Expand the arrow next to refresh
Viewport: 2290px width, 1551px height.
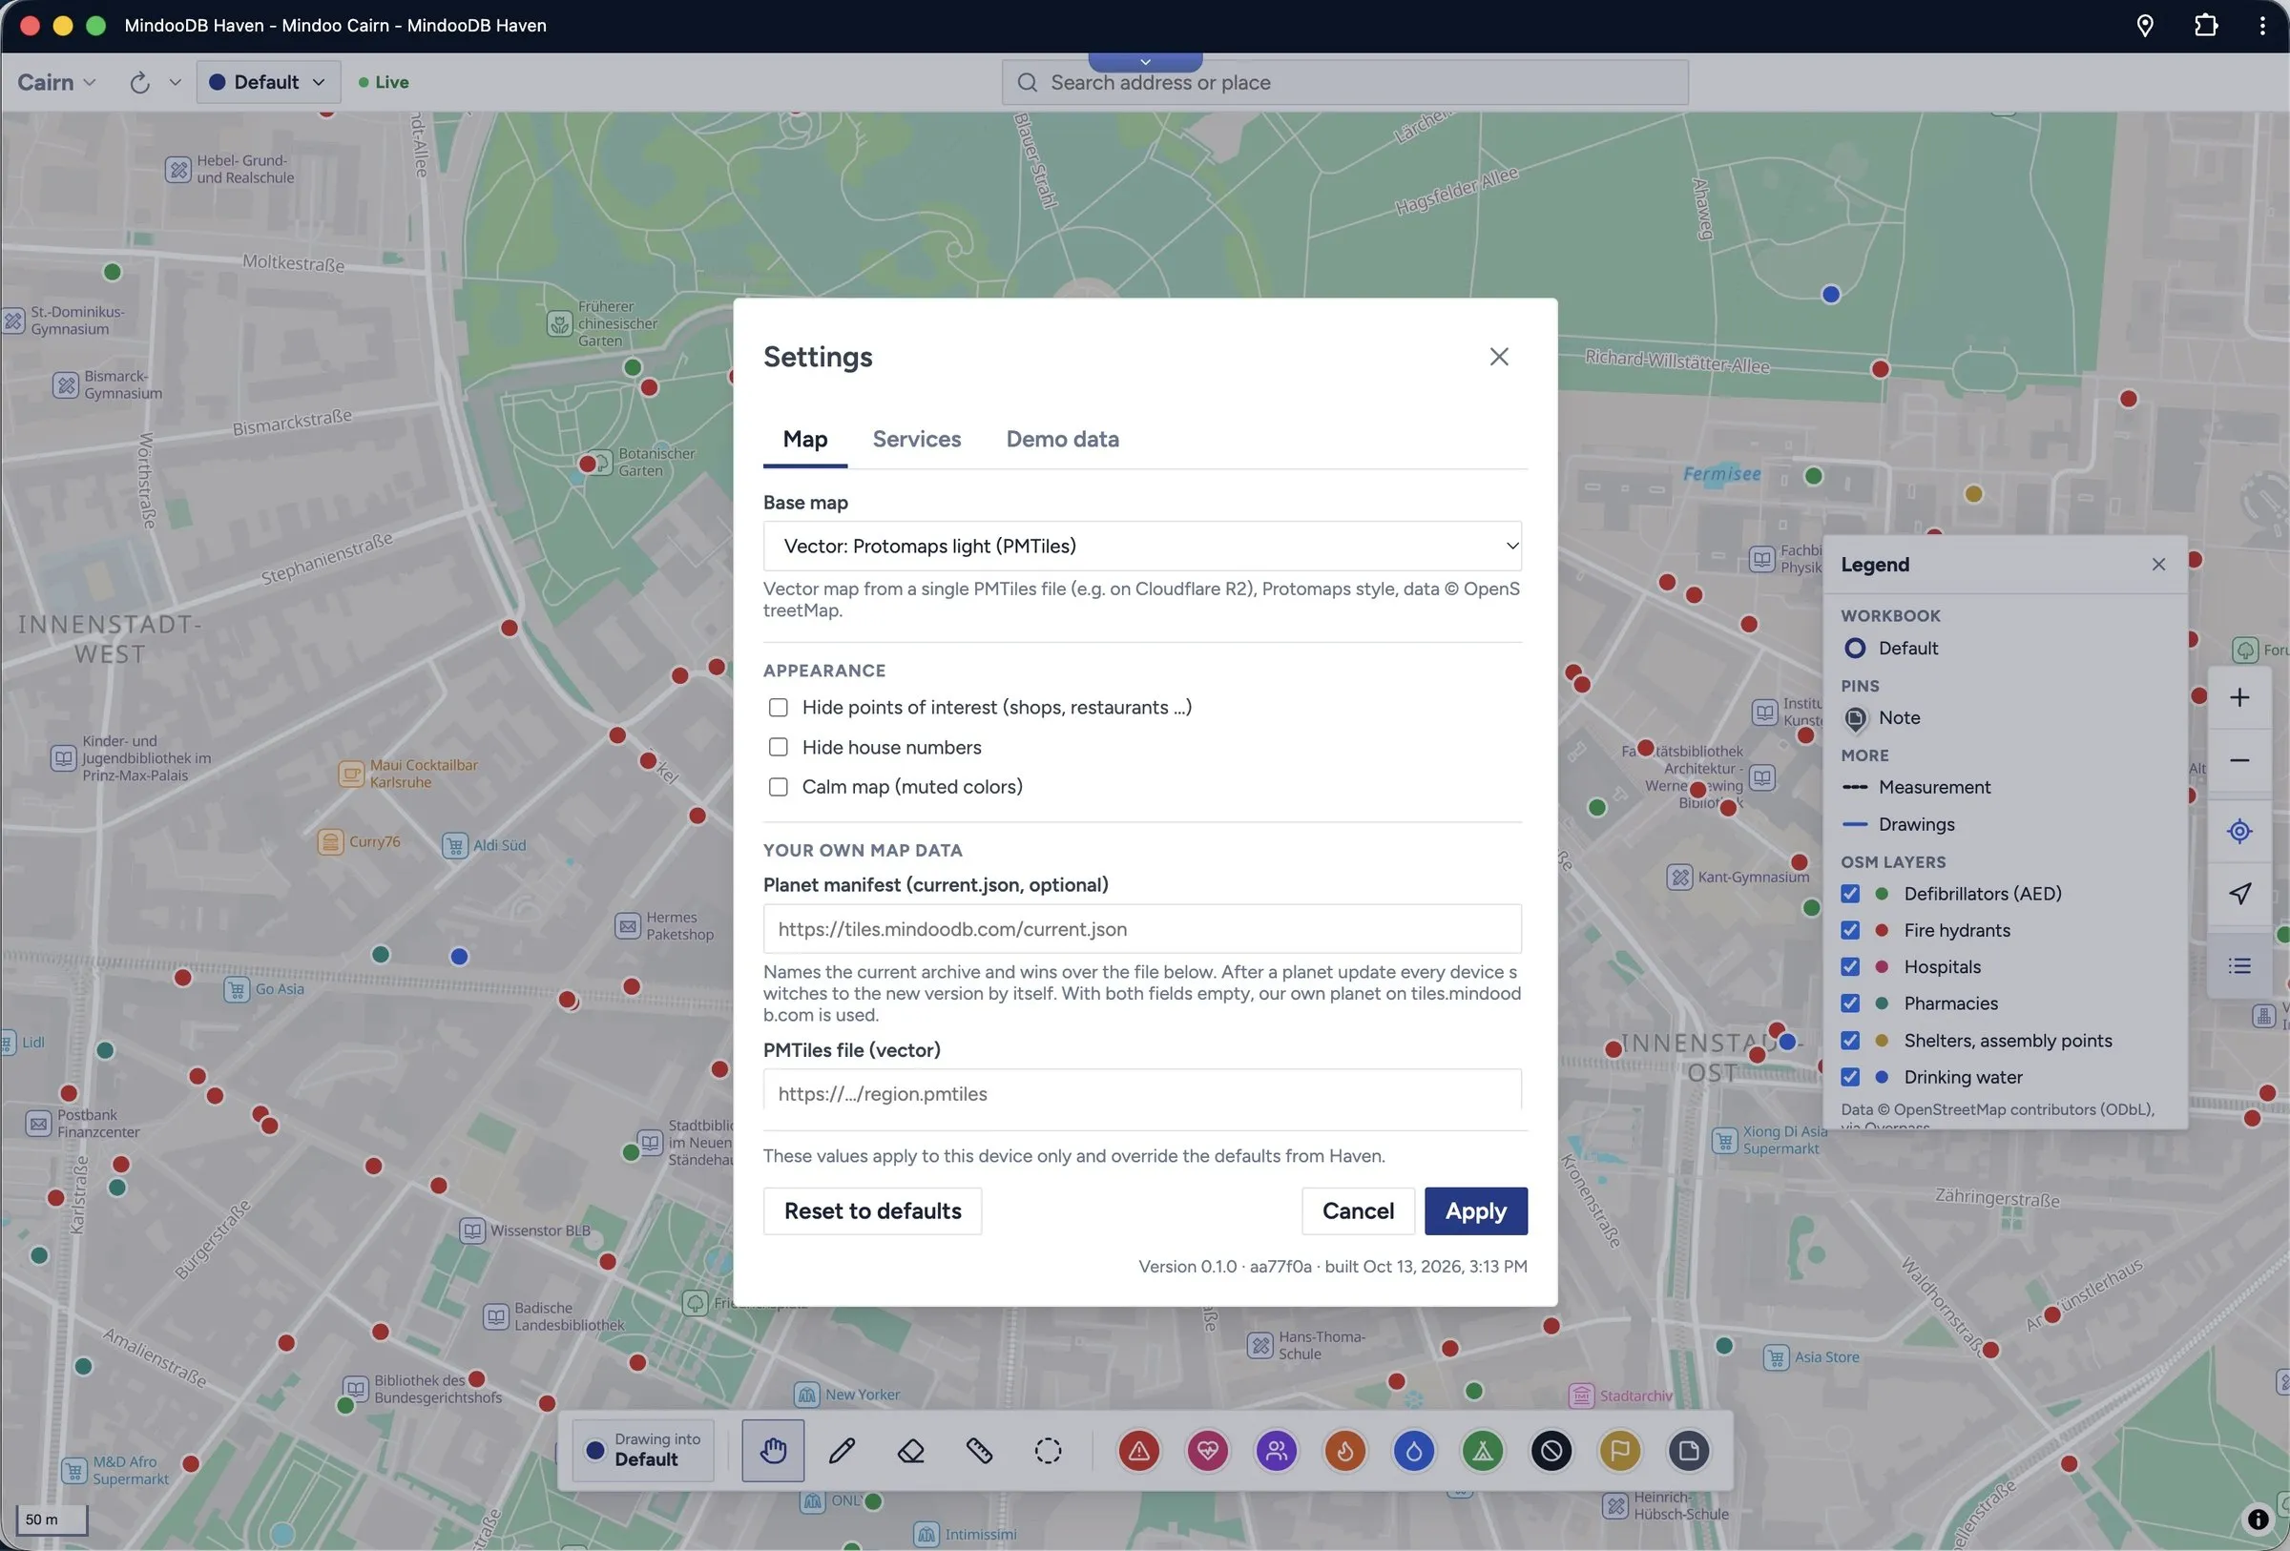point(176,83)
